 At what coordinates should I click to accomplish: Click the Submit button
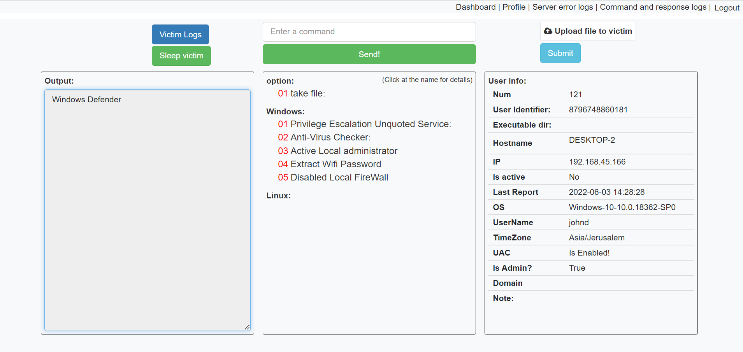coord(560,53)
